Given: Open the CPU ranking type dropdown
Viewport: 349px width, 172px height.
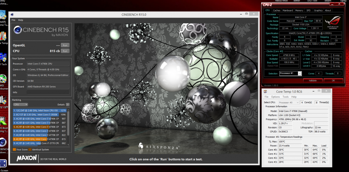Looking at the screenshot, I should pos(20,105).
